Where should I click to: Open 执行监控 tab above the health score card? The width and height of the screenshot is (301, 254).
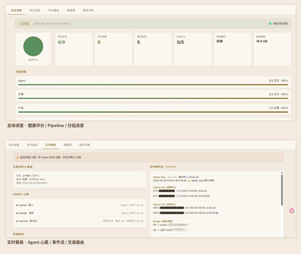(35, 11)
